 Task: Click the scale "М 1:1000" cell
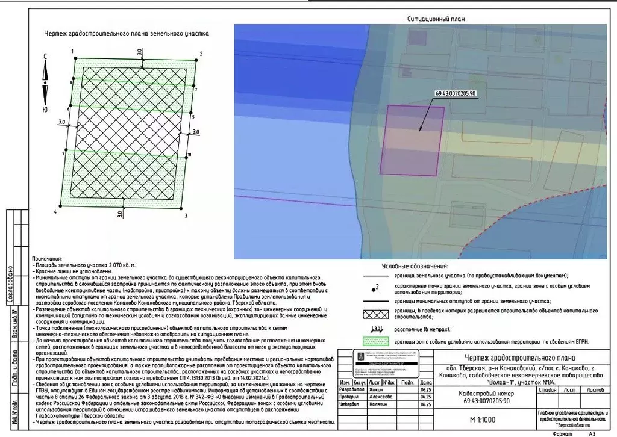[483, 420]
